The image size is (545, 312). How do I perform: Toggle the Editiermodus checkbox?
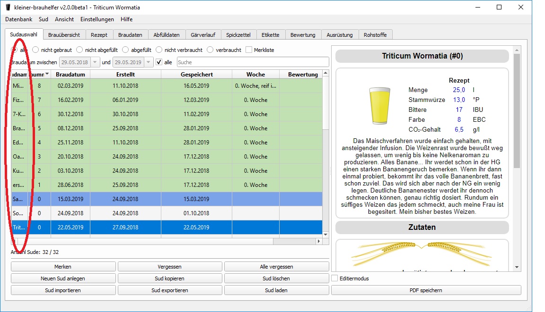coord(335,278)
